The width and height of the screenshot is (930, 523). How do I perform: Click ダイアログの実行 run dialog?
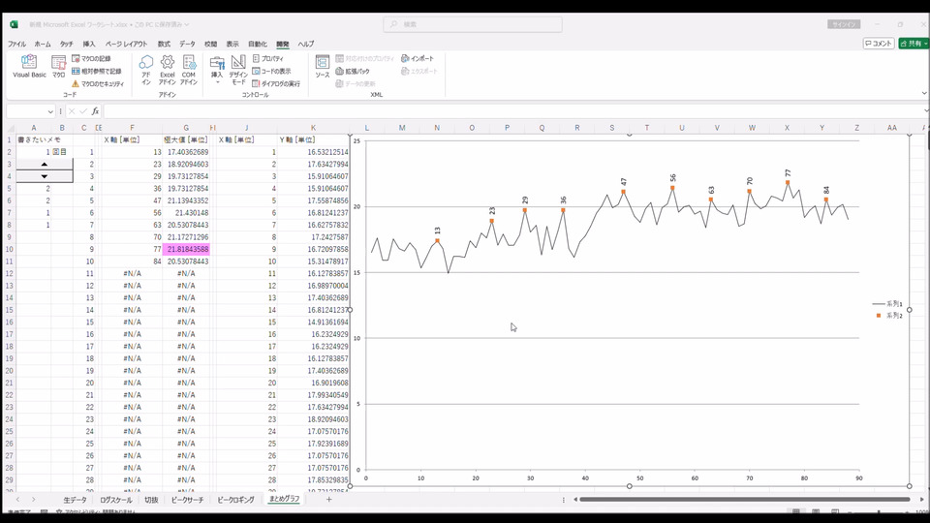click(x=276, y=84)
